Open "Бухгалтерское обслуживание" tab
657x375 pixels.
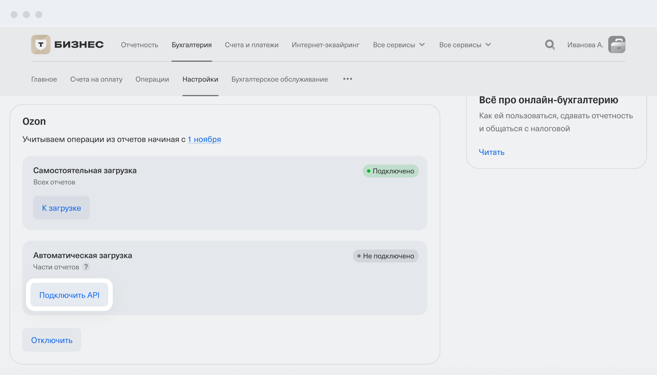[x=279, y=79]
